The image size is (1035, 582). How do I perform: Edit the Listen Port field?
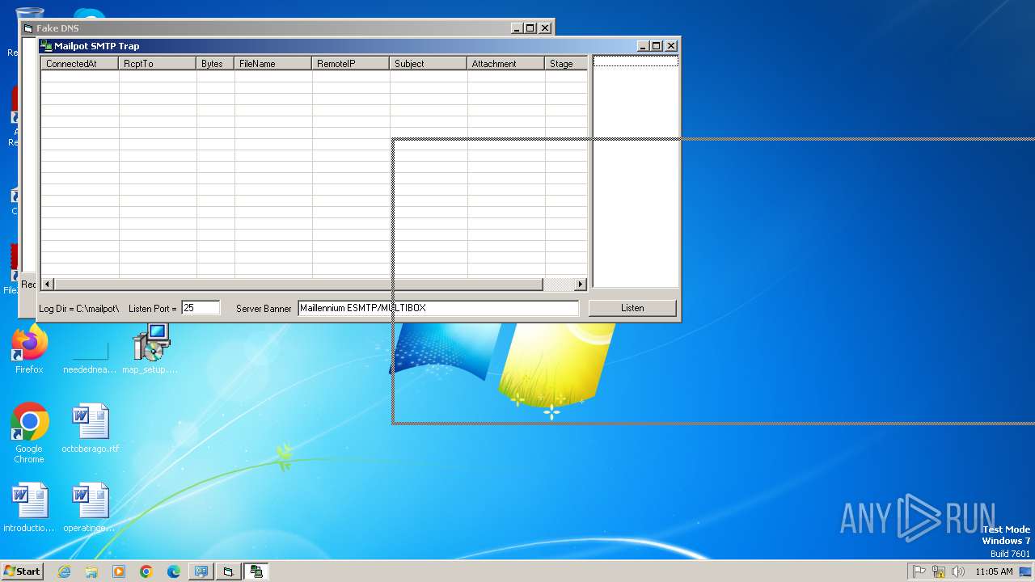pyautogui.click(x=201, y=308)
